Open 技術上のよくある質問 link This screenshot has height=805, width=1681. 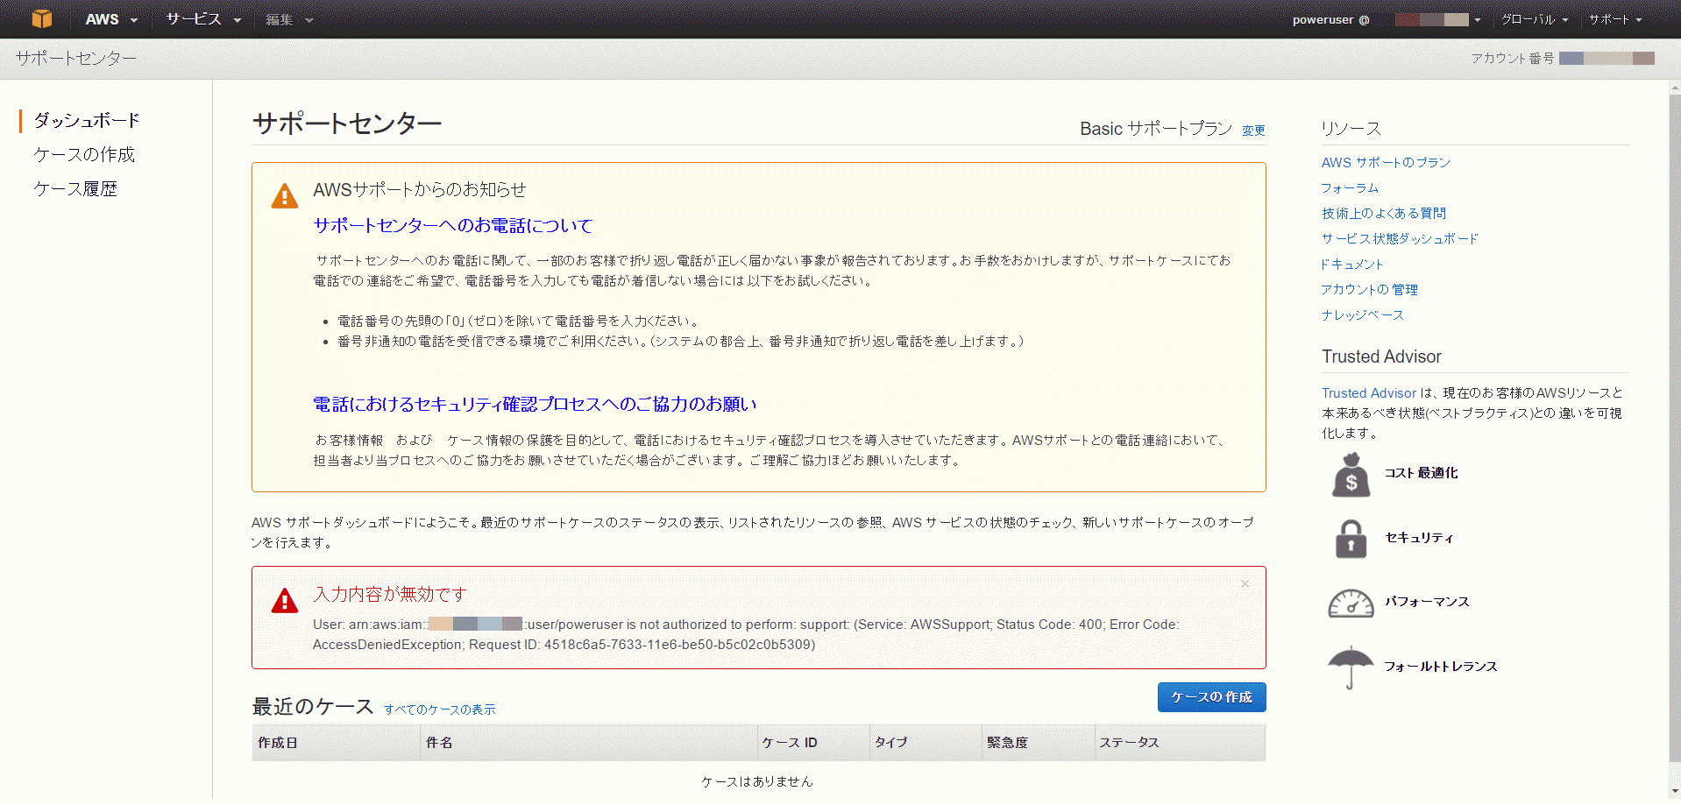click(1383, 213)
